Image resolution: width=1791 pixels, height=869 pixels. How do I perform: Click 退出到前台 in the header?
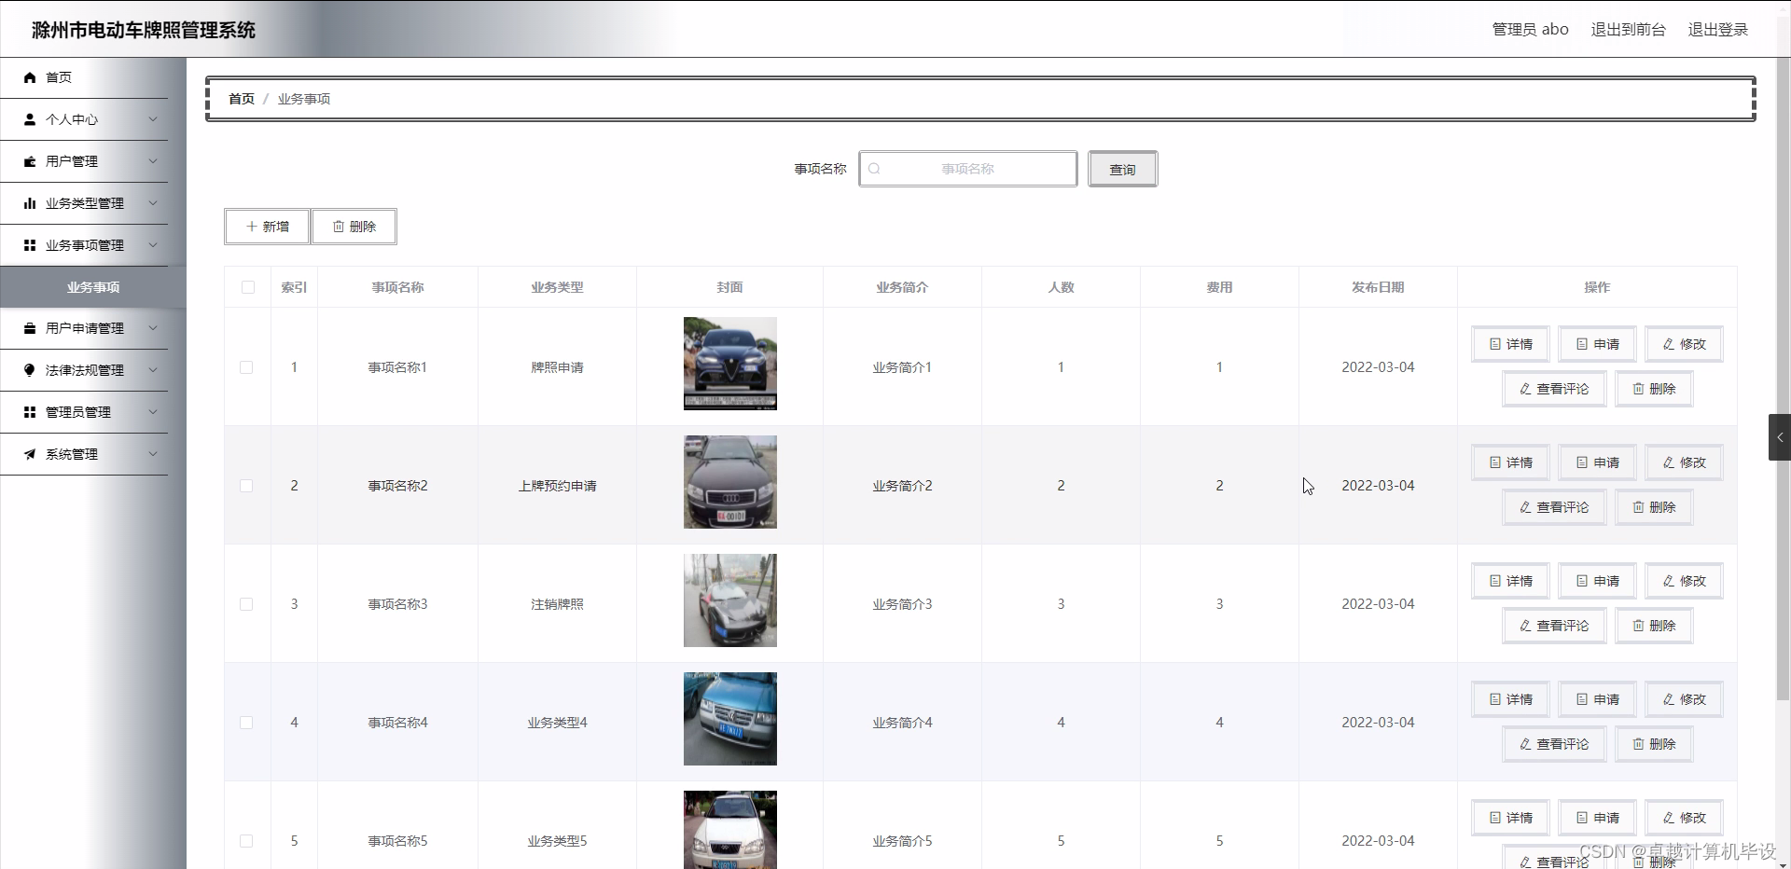click(x=1629, y=29)
